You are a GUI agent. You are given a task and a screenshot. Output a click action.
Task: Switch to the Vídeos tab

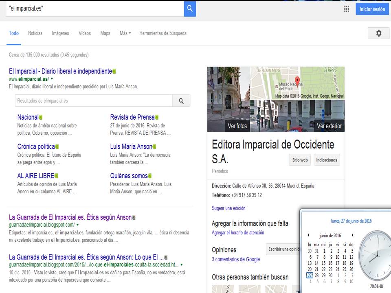click(85, 33)
